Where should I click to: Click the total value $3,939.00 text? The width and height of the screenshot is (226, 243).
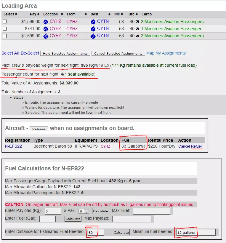point(69,83)
